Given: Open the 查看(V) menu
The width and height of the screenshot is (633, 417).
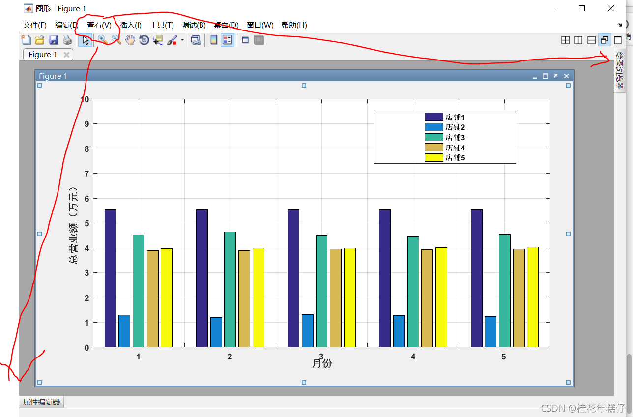Looking at the screenshot, I should point(99,25).
